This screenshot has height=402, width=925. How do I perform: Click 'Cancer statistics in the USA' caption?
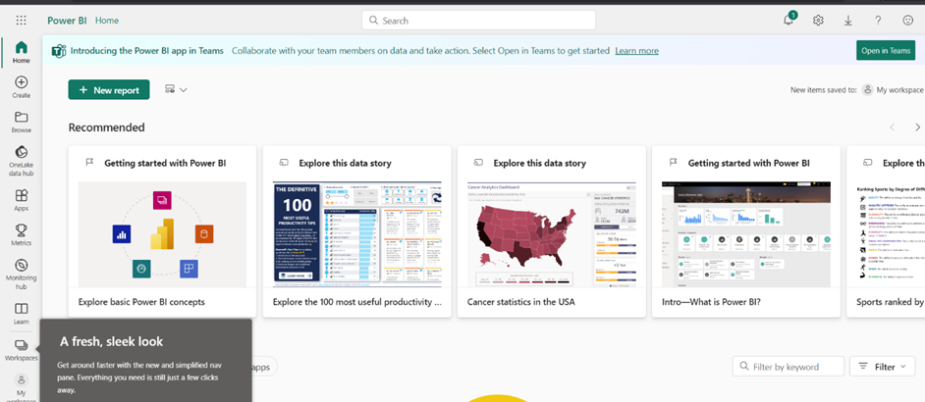pyautogui.click(x=520, y=302)
